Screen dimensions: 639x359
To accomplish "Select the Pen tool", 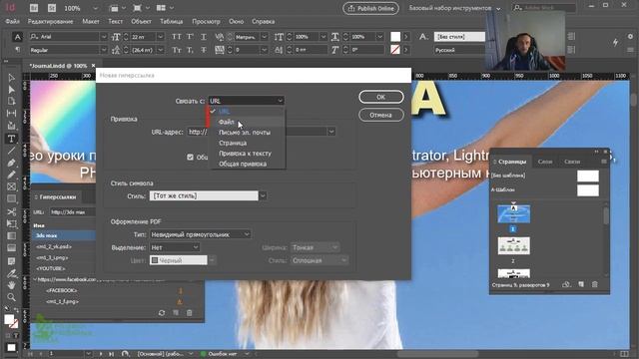I will [11, 163].
